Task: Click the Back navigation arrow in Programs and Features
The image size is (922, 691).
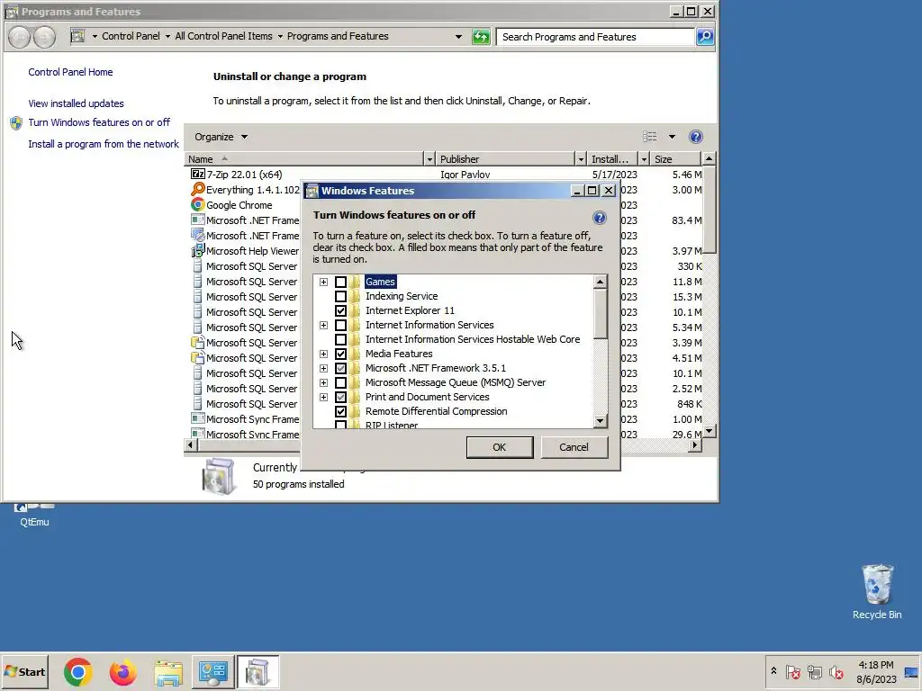Action: coord(20,37)
